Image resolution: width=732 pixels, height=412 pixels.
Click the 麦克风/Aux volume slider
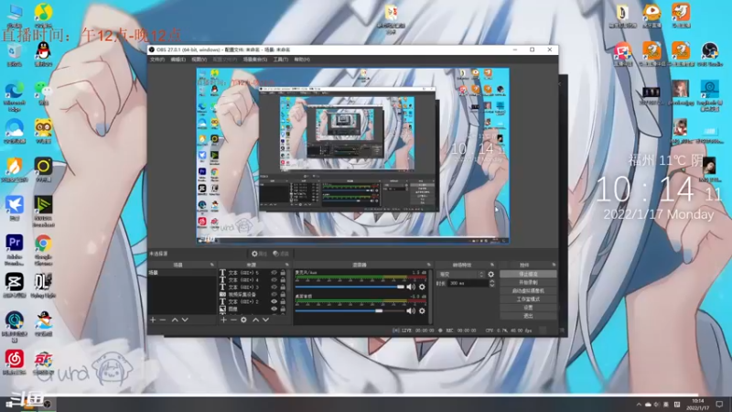pyautogui.click(x=350, y=287)
